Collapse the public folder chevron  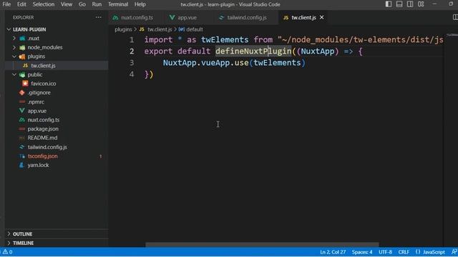[x=14, y=74]
